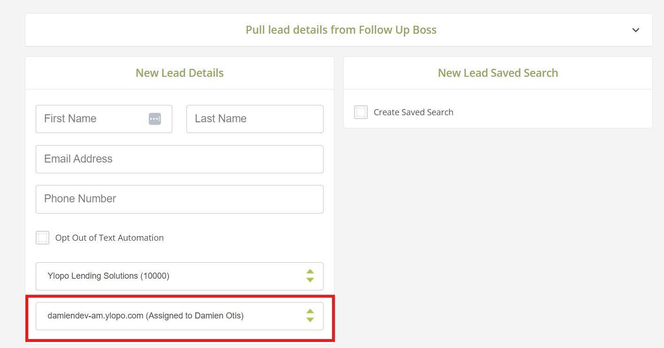664x348 pixels.
Task: Open the Ylopo Lending Solutions (10000) dropdown
Action: (179, 276)
